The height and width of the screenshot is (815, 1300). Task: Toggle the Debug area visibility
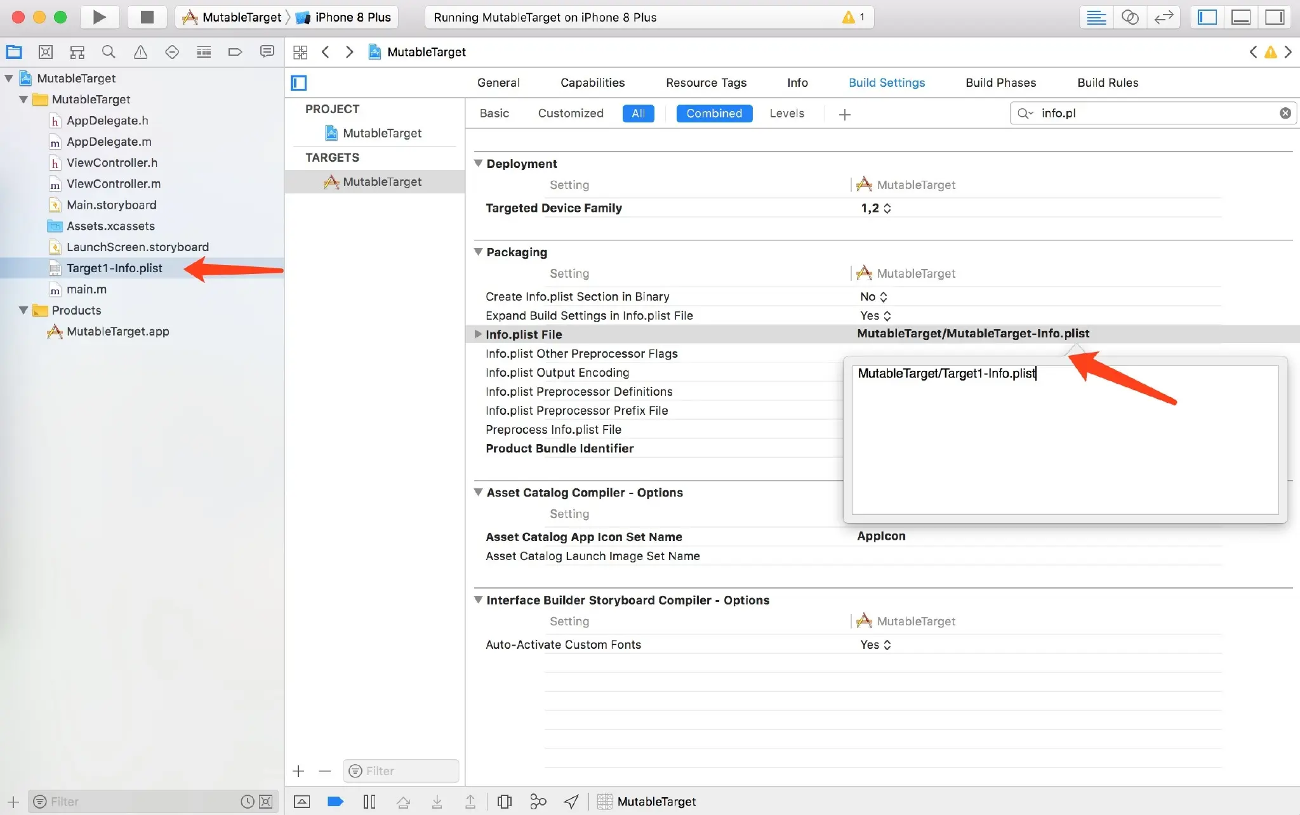tap(1241, 17)
